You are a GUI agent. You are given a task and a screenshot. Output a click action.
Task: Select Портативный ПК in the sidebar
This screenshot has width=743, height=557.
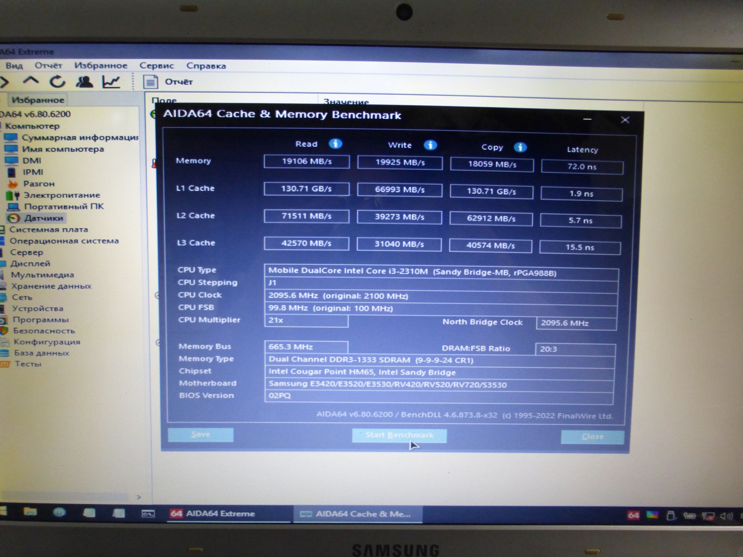(64, 207)
